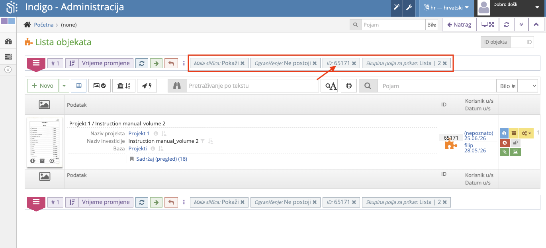546x248 pixels.
Task: Click orange puzzle piece under ID 65171
Action: 451,145
